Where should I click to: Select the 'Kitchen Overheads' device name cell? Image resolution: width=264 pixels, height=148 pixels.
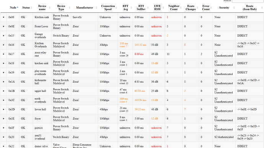pyautogui.click(x=41, y=45)
